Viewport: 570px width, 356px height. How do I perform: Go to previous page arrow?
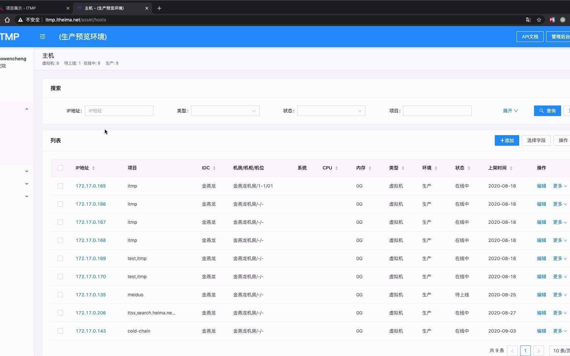512,351
